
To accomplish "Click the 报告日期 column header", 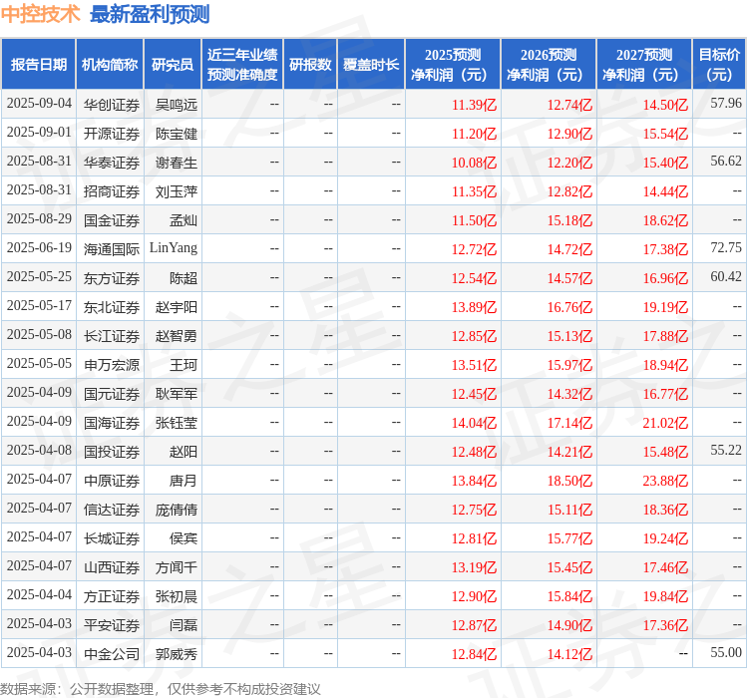I will tap(39, 65).
